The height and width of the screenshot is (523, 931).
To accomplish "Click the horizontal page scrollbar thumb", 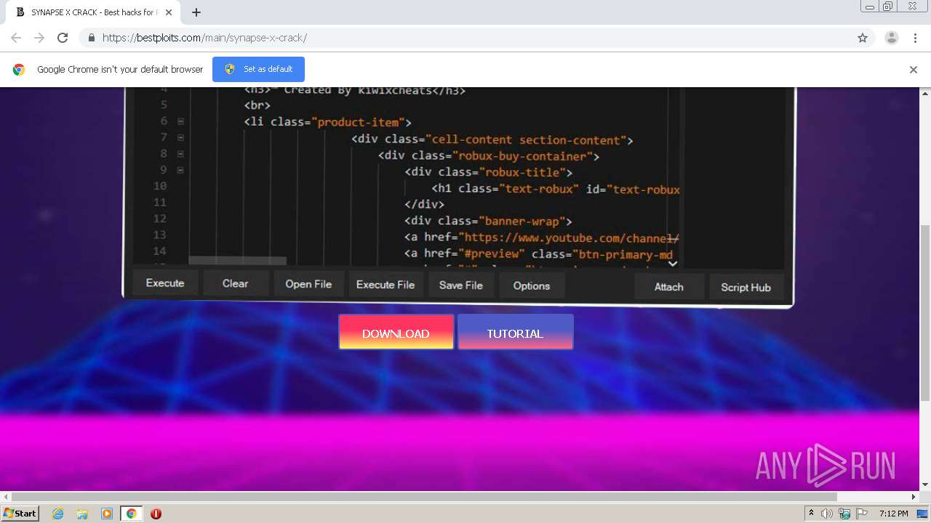I will coord(423,497).
